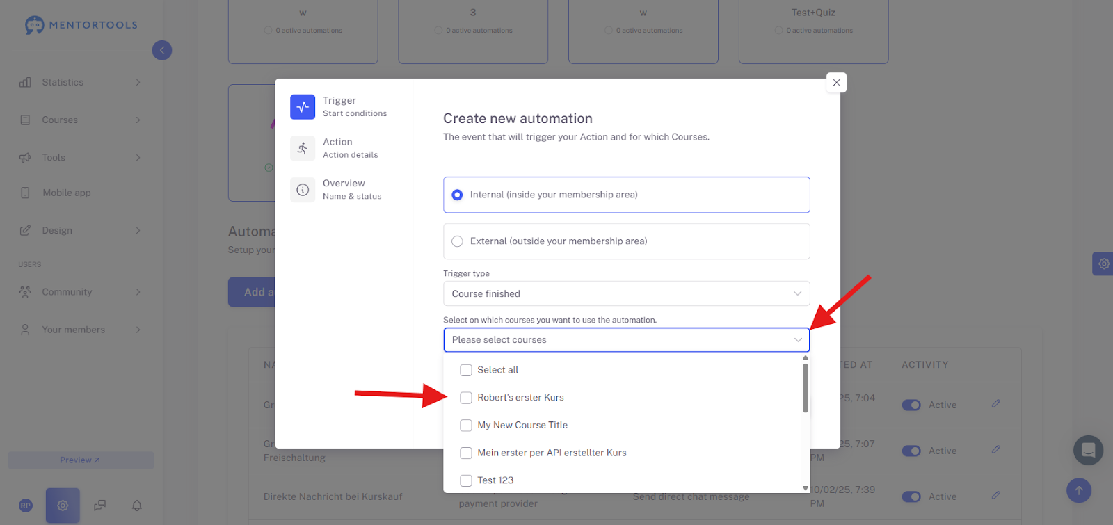
Task: Open the RP user avatar
Action: [26, 506]
